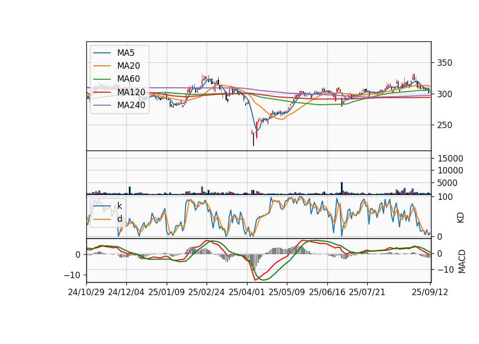This screenshot has width=479, height=344.
Task: Click the −10 label on right MACD axis
Action: coord(446,270)
